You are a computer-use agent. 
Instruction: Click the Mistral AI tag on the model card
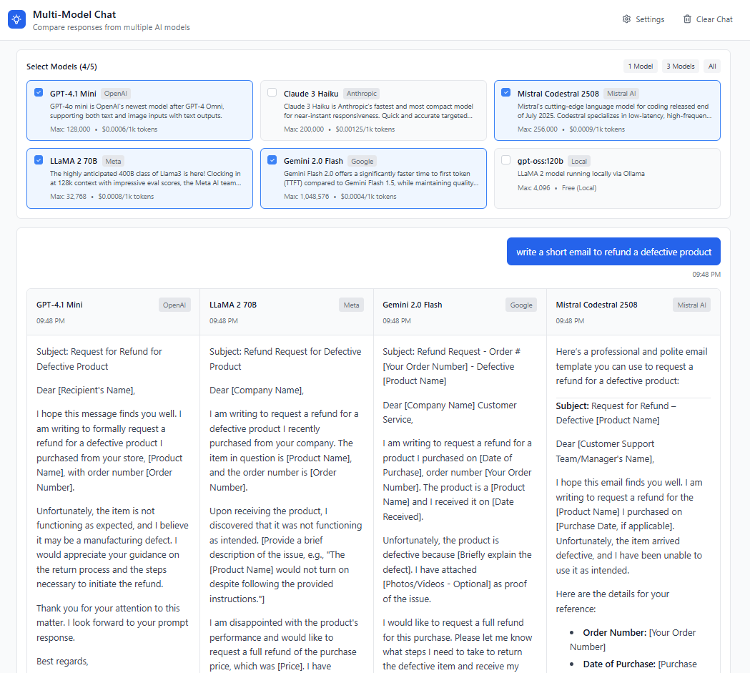[621, 94]
